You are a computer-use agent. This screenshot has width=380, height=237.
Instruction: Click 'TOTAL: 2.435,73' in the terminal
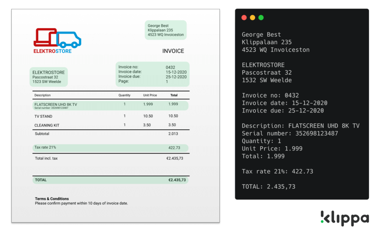click(x=269, y=187)
